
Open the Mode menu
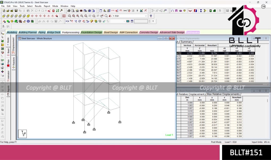click(x=55, y=6)
